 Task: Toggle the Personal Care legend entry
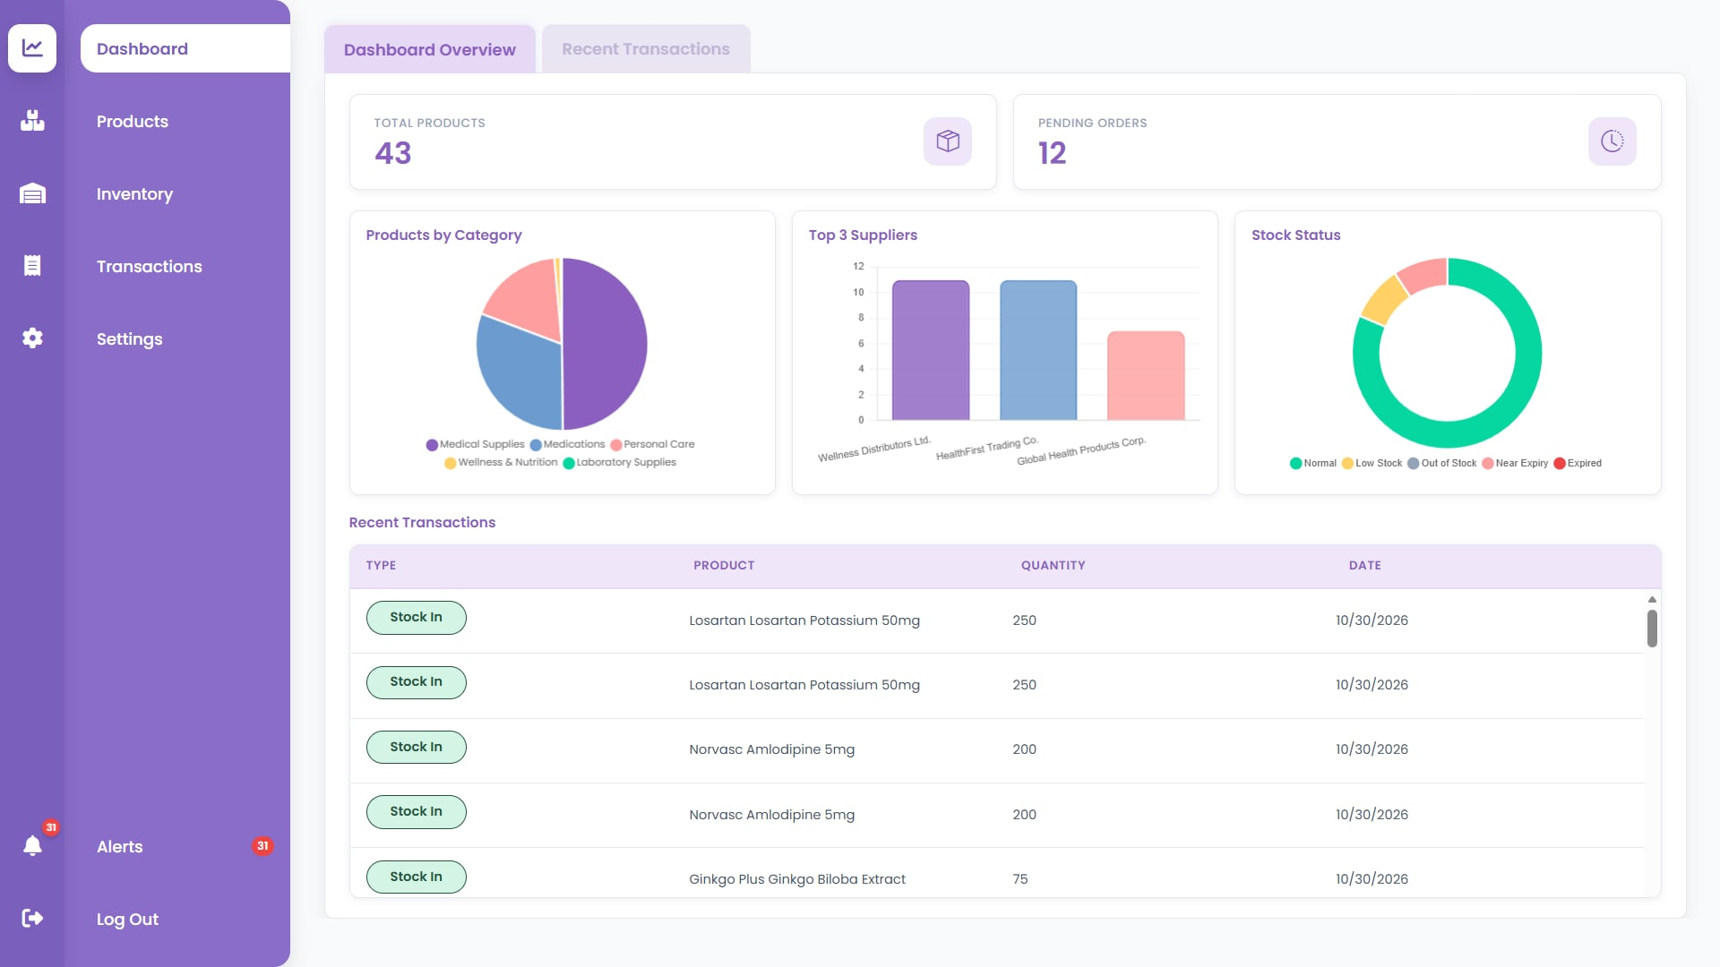(x=652, y=444)
